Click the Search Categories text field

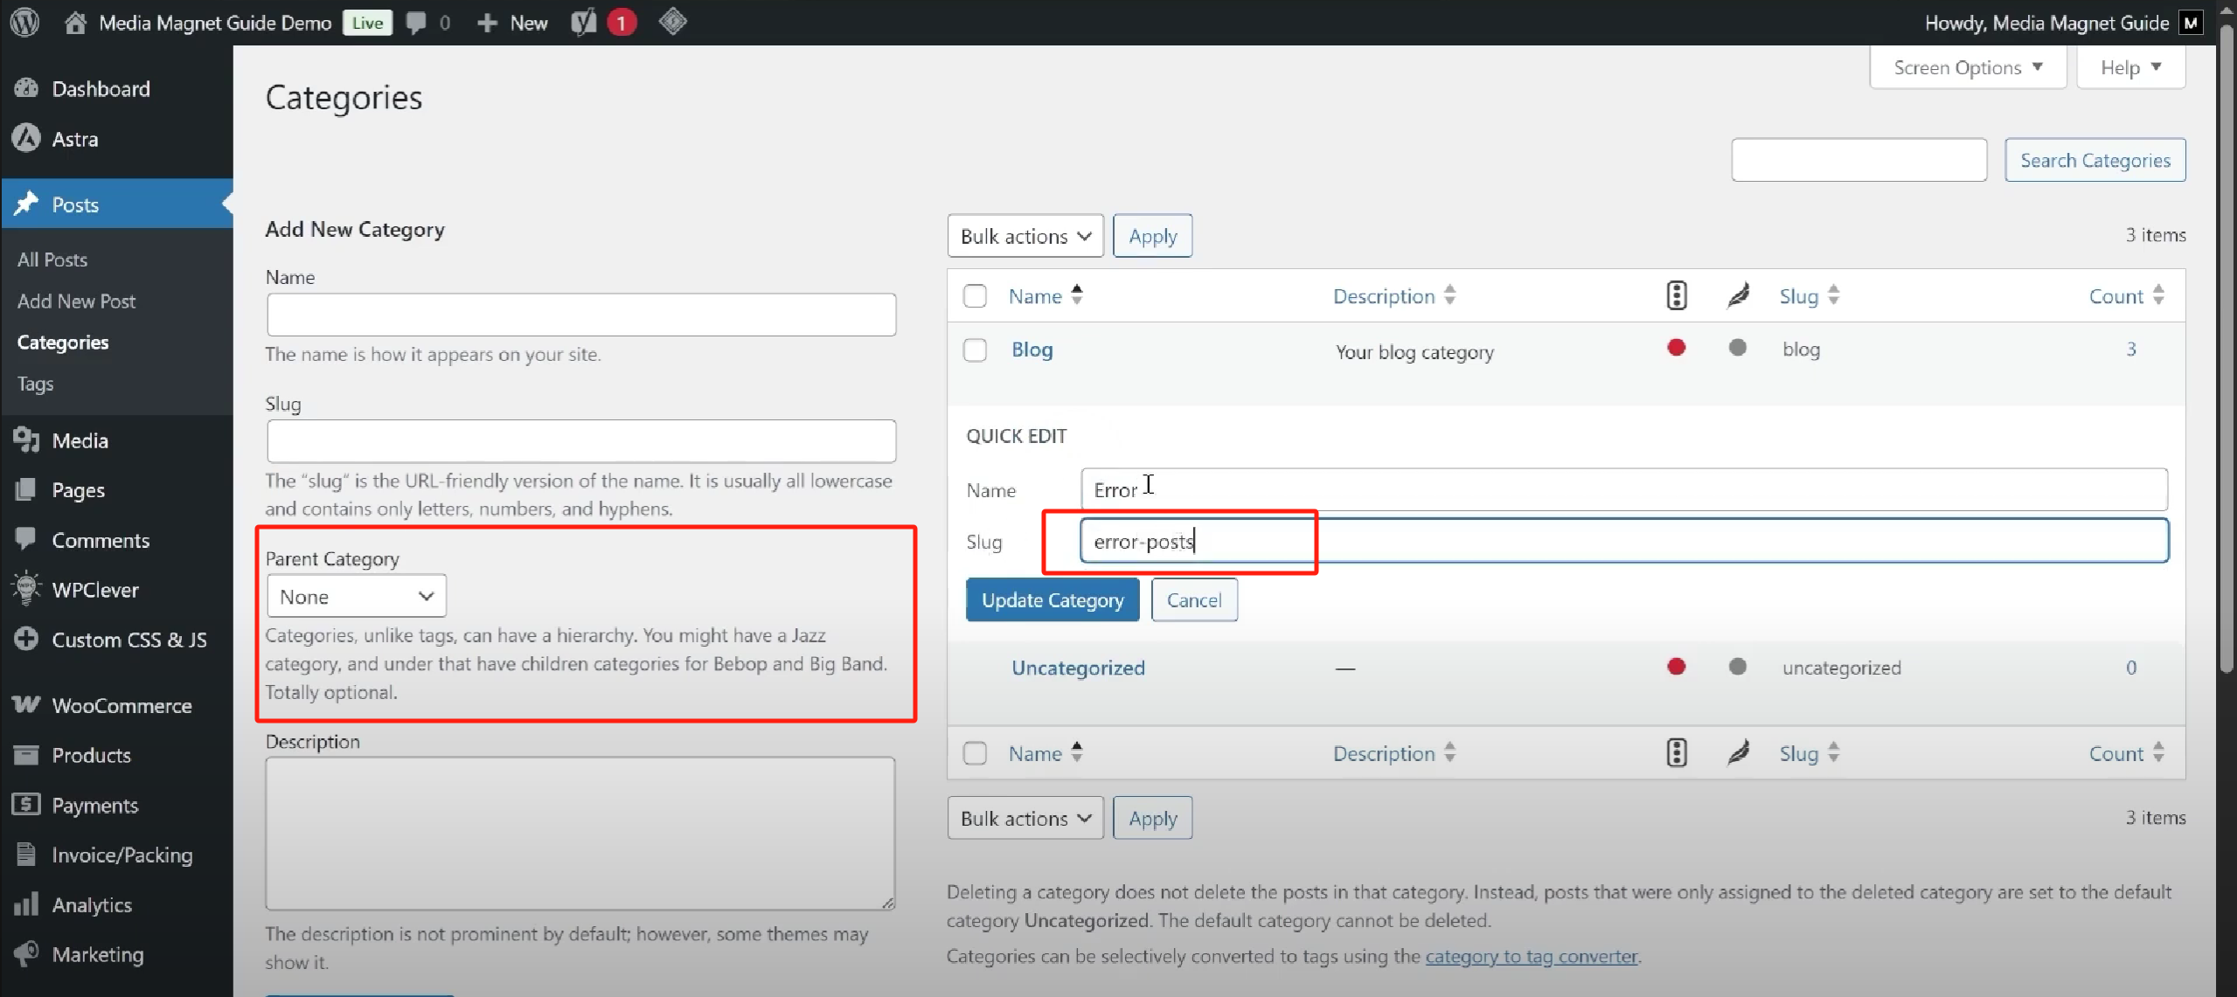(x=1858, y=160)
